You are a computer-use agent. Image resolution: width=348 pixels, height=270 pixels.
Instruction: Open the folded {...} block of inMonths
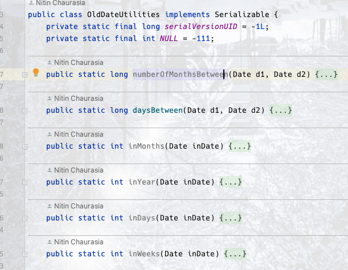239,146
